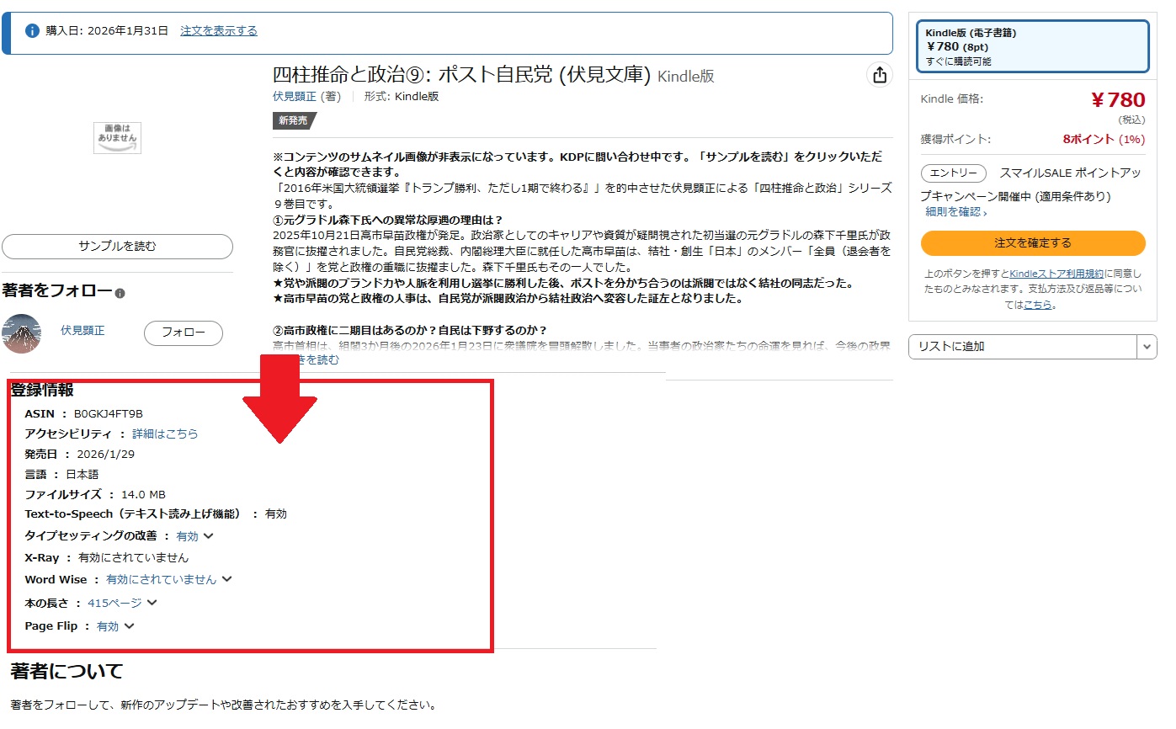Open the リストに追加 dropdown arrow
The height and width of the screenshot is (729, 1176).
pyautogui.click(x=1147, y=347)
